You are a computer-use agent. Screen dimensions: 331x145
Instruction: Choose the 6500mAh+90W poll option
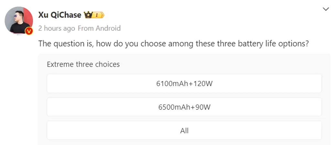click(184, 107)
